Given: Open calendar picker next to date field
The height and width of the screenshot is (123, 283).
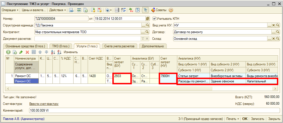Looking at the screenshot, I should click(148, 19).
